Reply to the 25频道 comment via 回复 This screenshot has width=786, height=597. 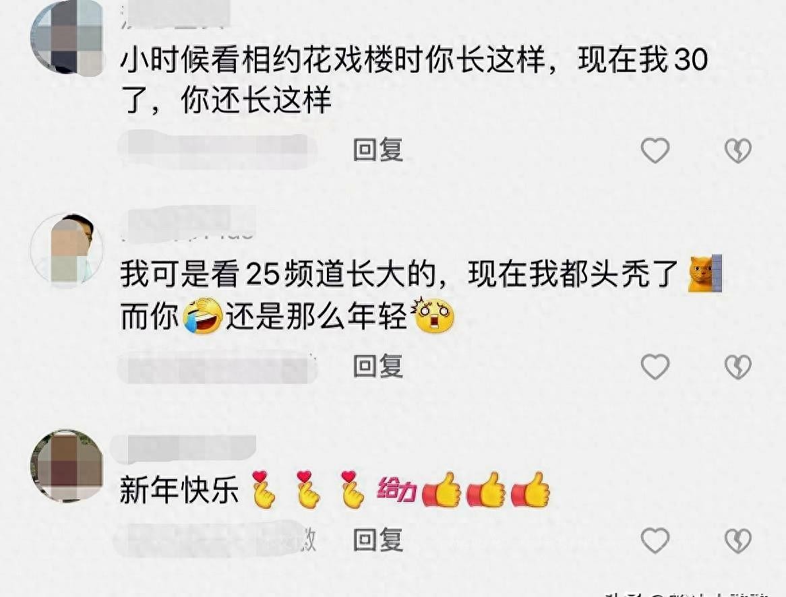tap(378, 366)
